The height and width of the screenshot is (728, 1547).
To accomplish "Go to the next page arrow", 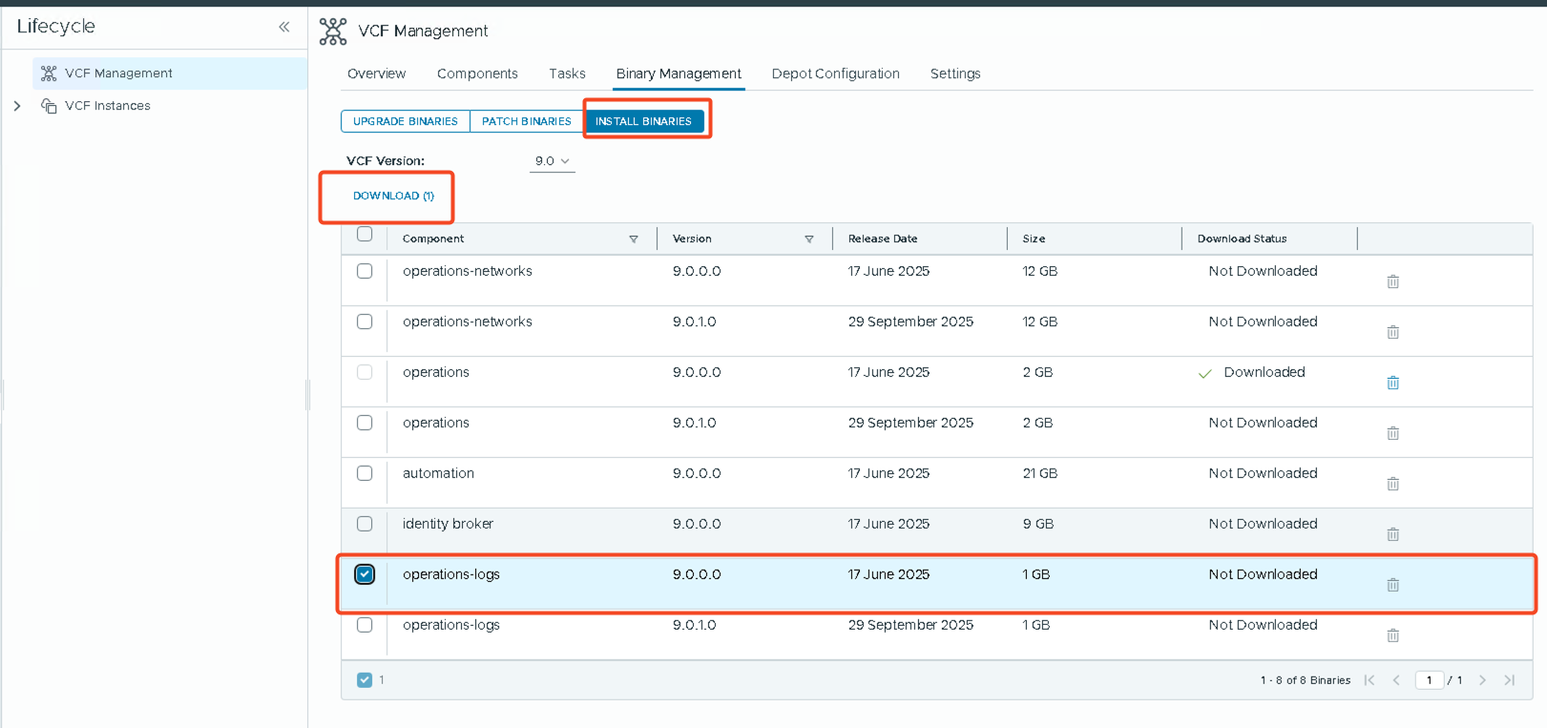I will [1482, 680].
